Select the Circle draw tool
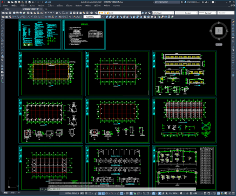 pos(3,40)
